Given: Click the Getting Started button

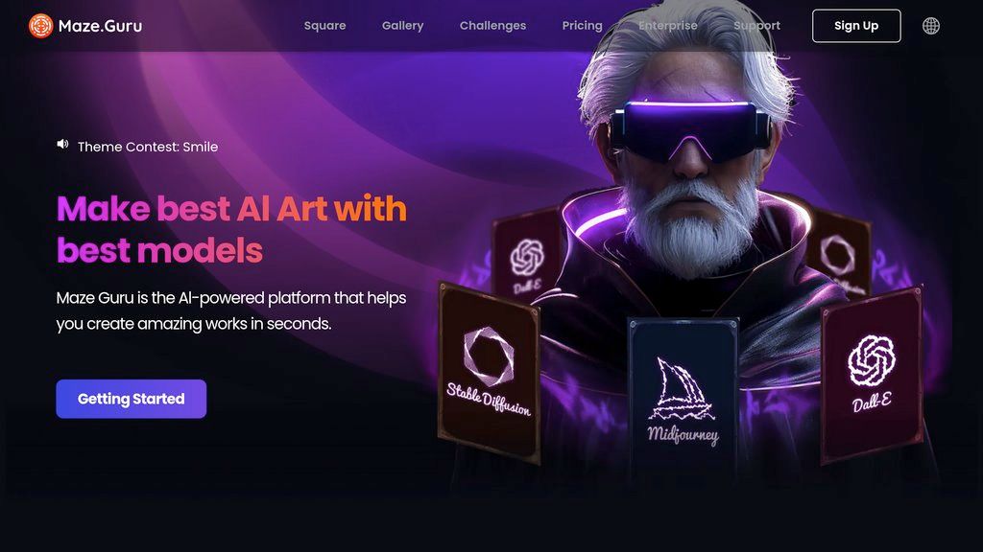Looking at the screenshot, I should click(x=131, y=399).
